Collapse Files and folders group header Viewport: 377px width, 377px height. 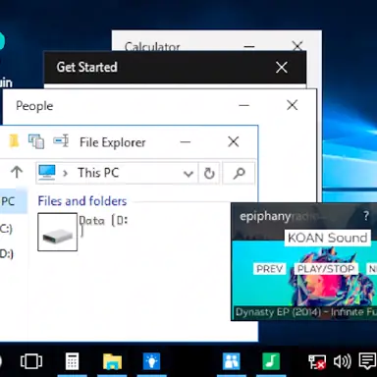(x=82, y=201)
